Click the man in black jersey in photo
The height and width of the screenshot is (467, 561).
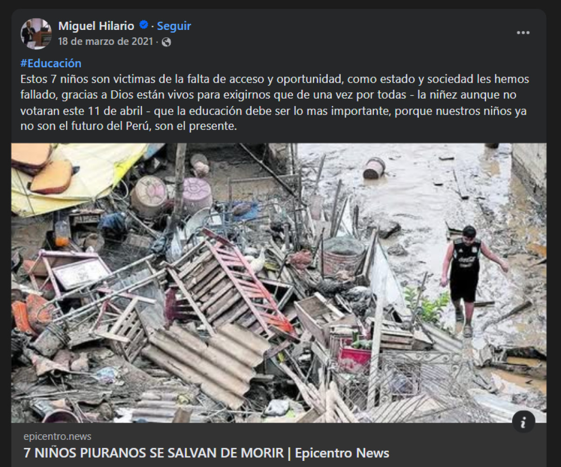471,279
